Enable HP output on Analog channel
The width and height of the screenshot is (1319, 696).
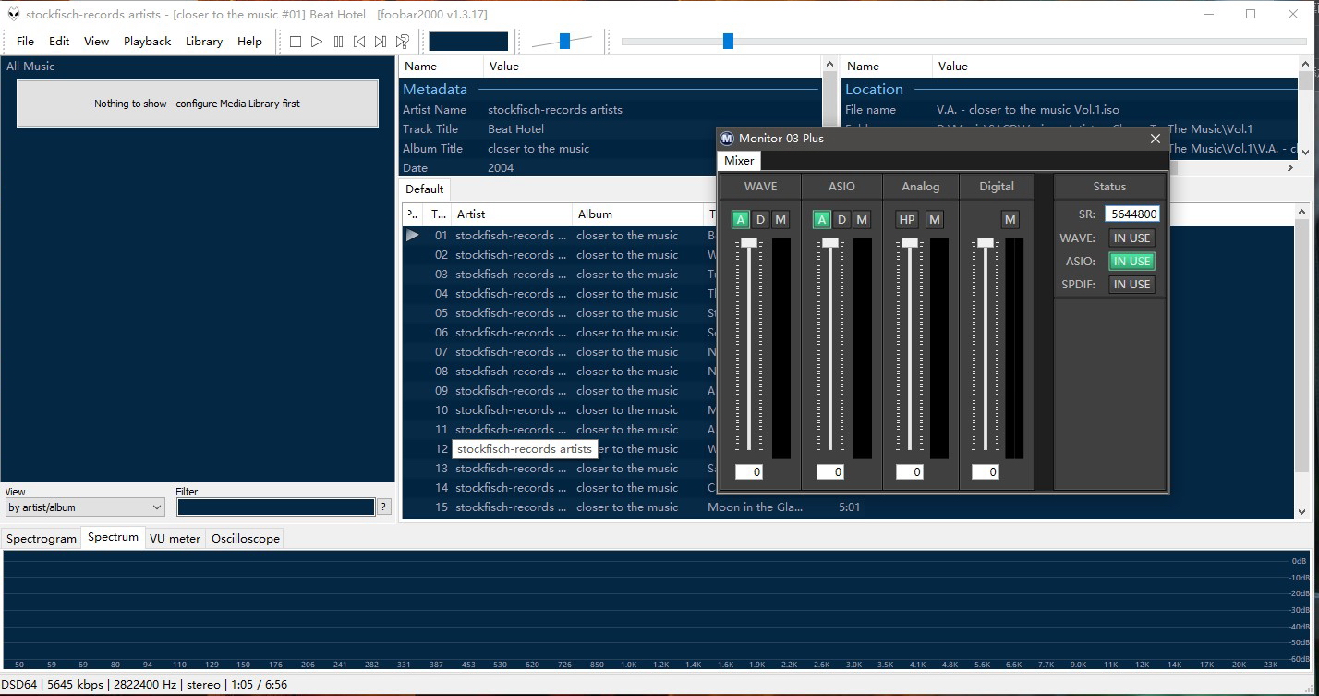906,219
